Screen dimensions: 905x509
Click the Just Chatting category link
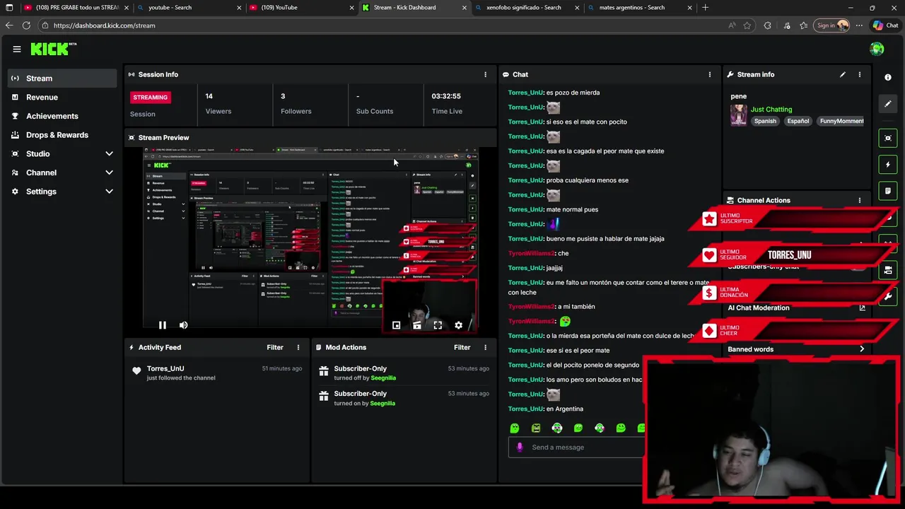point(771,110)
